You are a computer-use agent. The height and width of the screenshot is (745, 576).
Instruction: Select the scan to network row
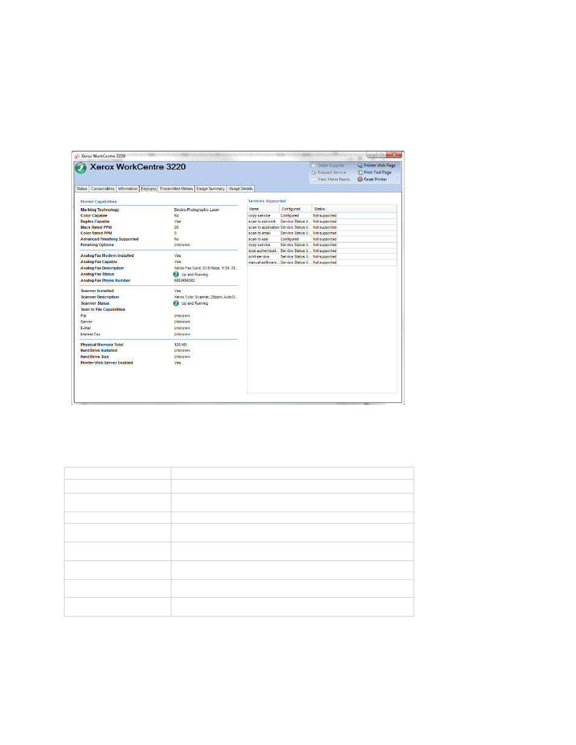[x=322, y=221]
